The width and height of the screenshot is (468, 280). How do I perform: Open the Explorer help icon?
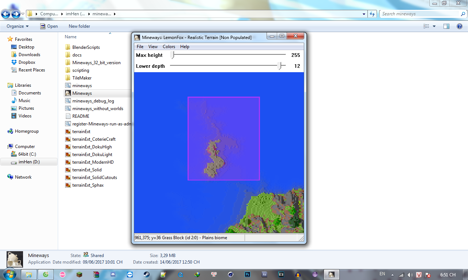click(460, 26)
